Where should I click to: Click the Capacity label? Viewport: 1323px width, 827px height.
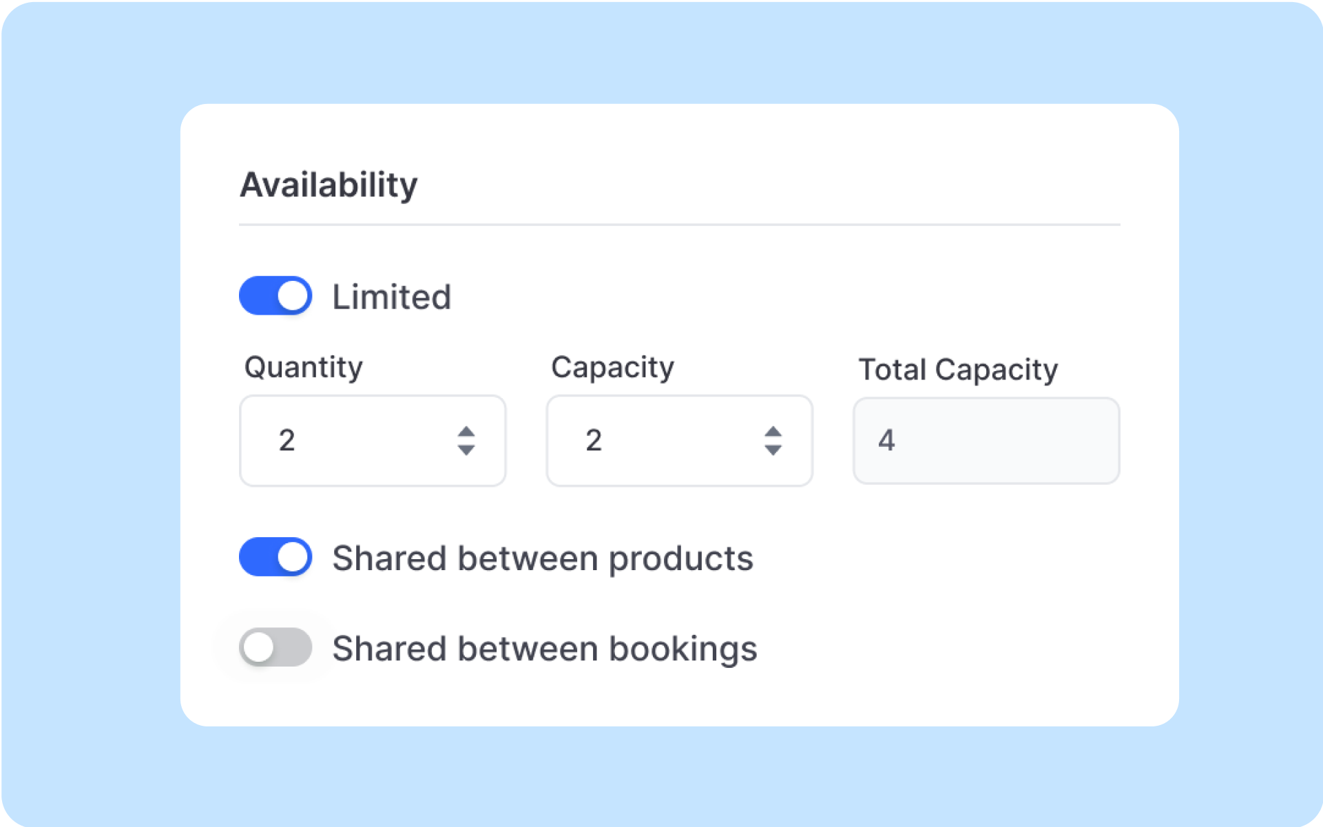(x=612, y=366)
